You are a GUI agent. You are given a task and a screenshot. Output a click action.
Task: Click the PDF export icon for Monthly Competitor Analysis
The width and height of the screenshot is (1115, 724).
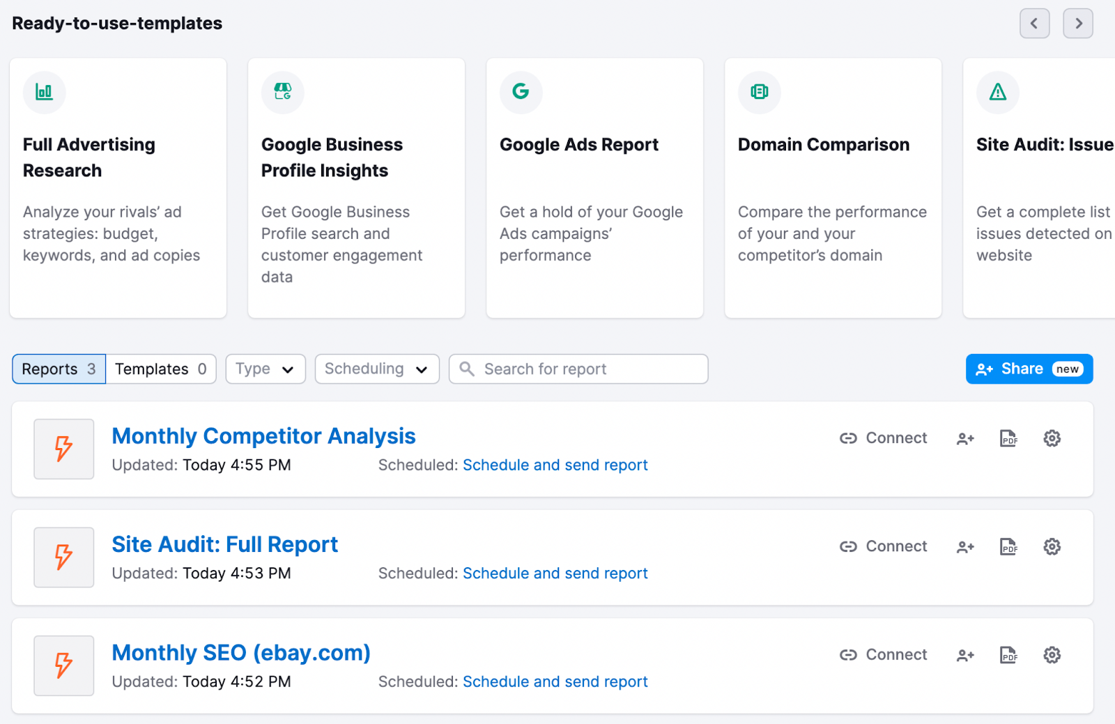(x=1008, y=438)
